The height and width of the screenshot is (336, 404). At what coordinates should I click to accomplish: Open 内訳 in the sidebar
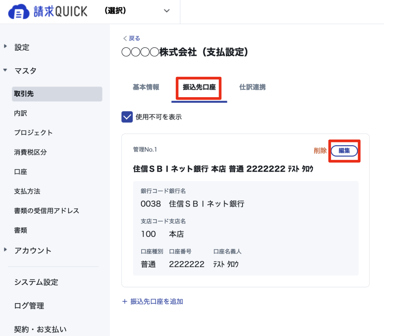click(21, 113)
